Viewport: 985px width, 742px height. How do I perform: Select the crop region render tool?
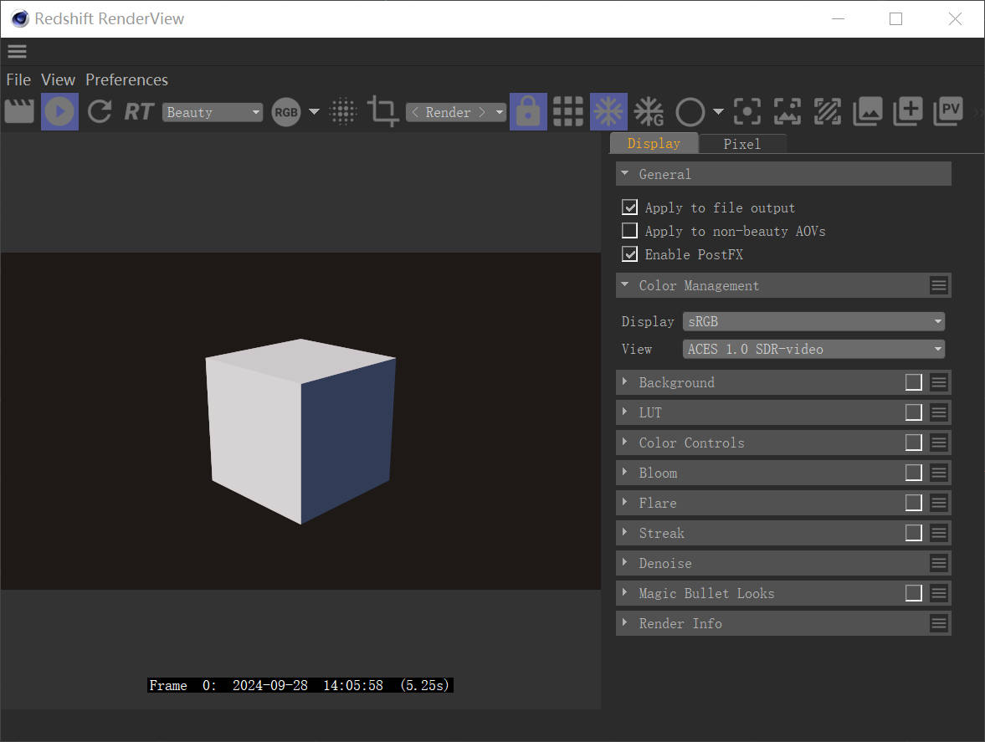[382, 111]
